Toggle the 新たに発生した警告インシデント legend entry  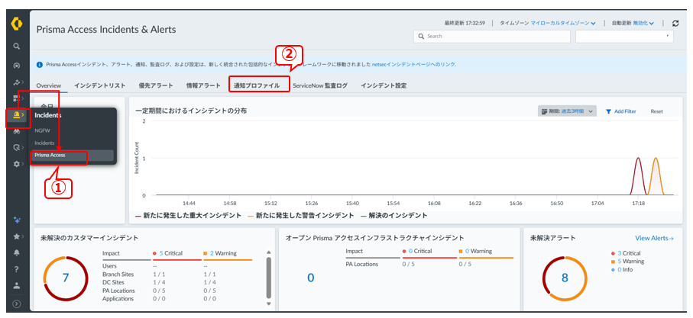point(300,216)
